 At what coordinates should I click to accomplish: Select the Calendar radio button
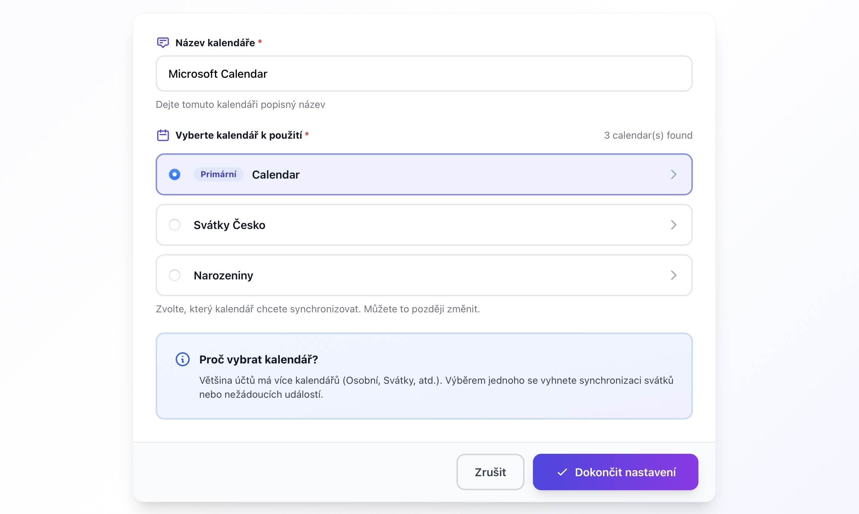pos(175,174)
